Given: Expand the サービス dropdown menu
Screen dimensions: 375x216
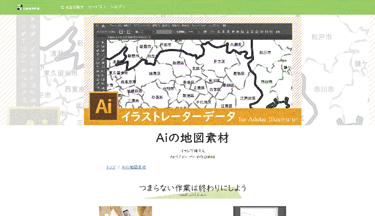Looking at the screenshot, I should pos(97,7).
